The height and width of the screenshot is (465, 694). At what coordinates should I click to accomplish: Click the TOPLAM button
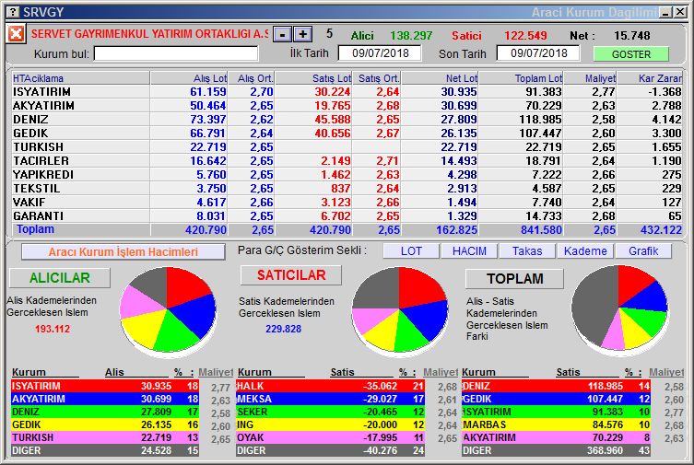[x=515, y=278]
